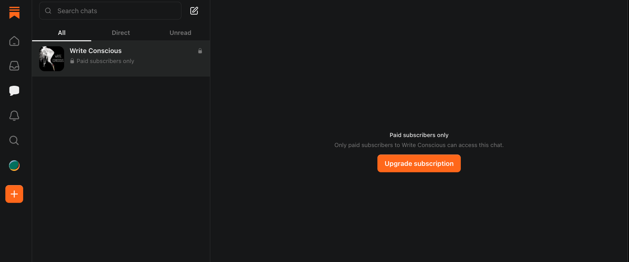Open the Write Conscious publication thumbnail
This screenshot has width=629, height=262.
(52, 59)
